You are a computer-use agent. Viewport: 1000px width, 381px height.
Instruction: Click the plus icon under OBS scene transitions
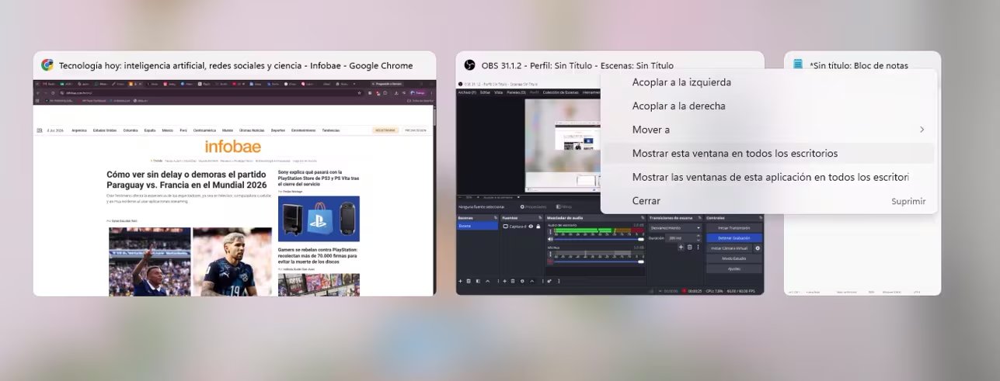[681, 247]
